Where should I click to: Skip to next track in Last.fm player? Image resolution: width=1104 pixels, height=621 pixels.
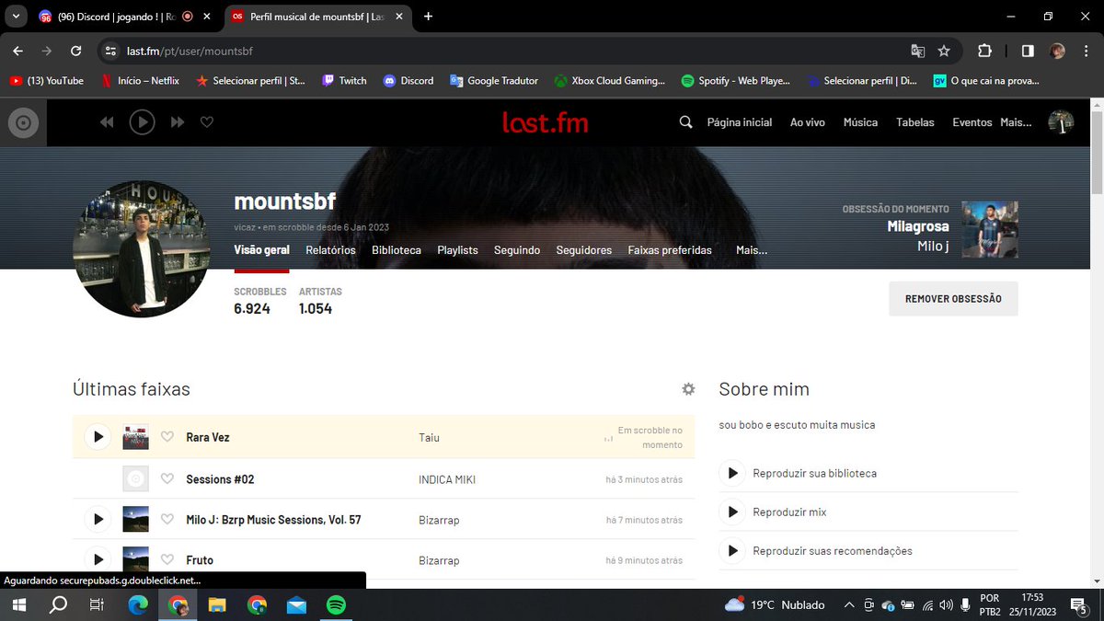pos(178,121)
